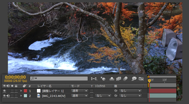The width and height of the screenshot is (189, 104).
Task: Click pick whip for IMG_2243.MOV parent
Action: pos(116,96)
